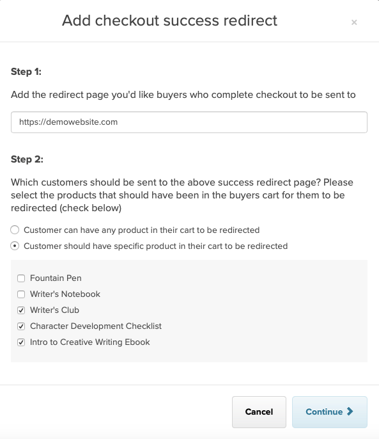Screen dimensions: 379x439
Task: Check the Fountain Pen checkbox
Action: point(21,278)
